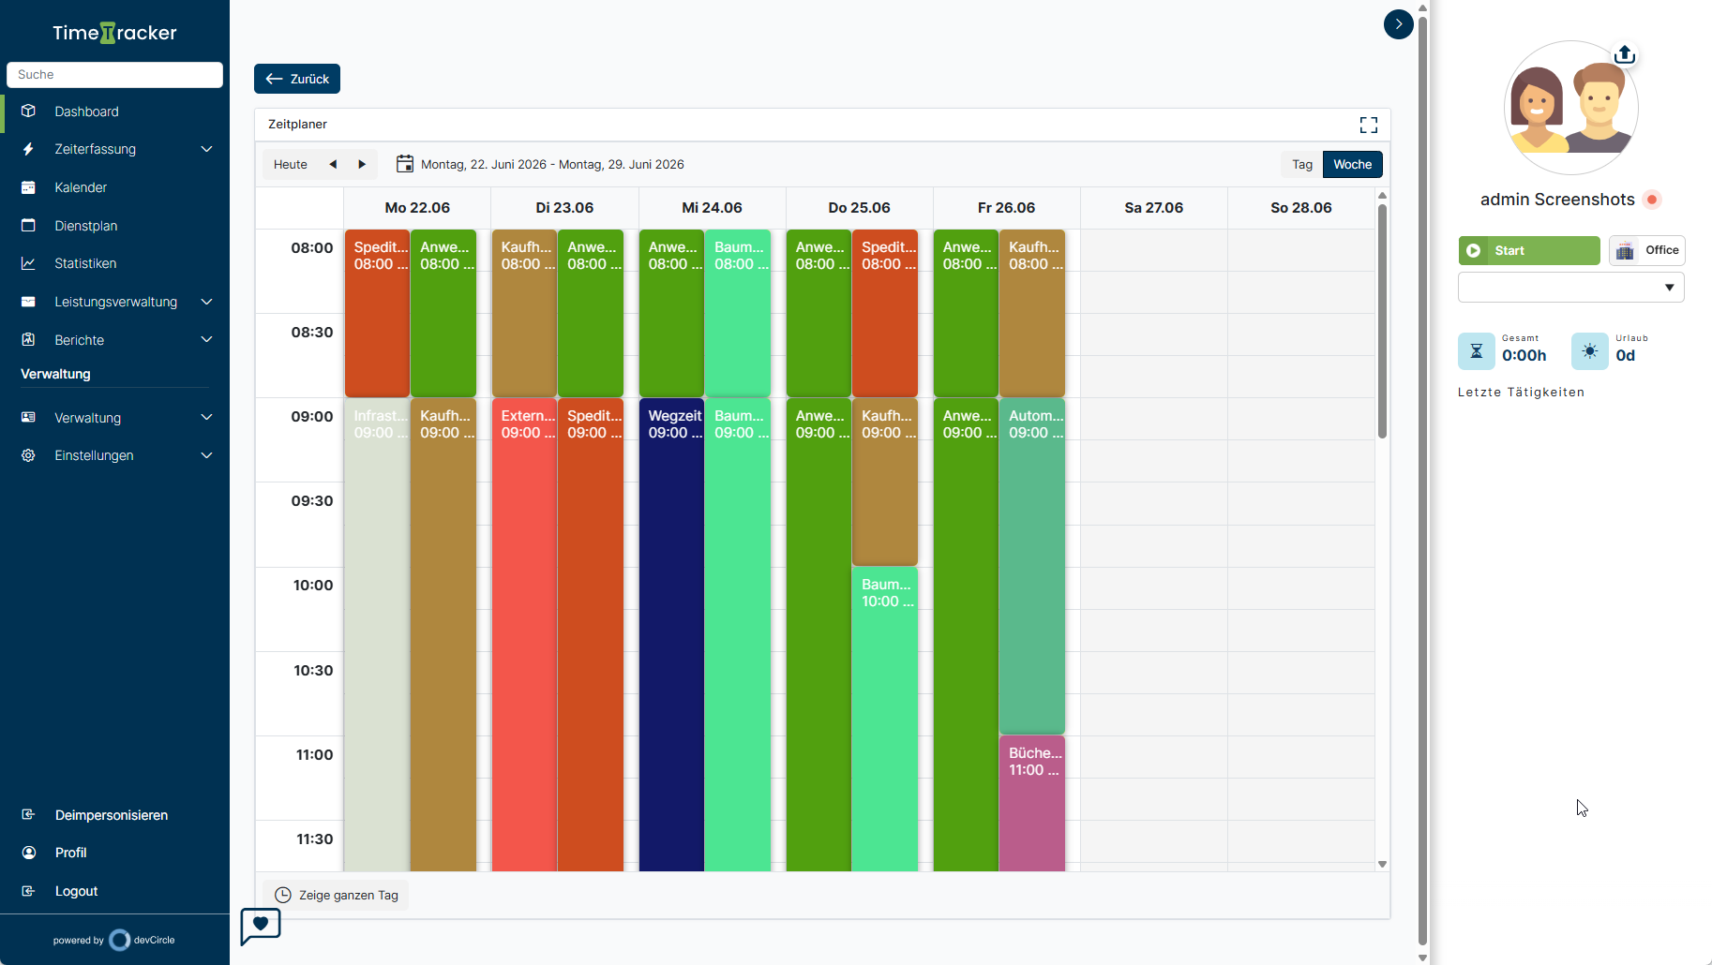Image resolution: width=1712 pixels, height=965 pixels.
Task: Open the Büche... 11:00 event on Friday
Action: (1032, 804)
